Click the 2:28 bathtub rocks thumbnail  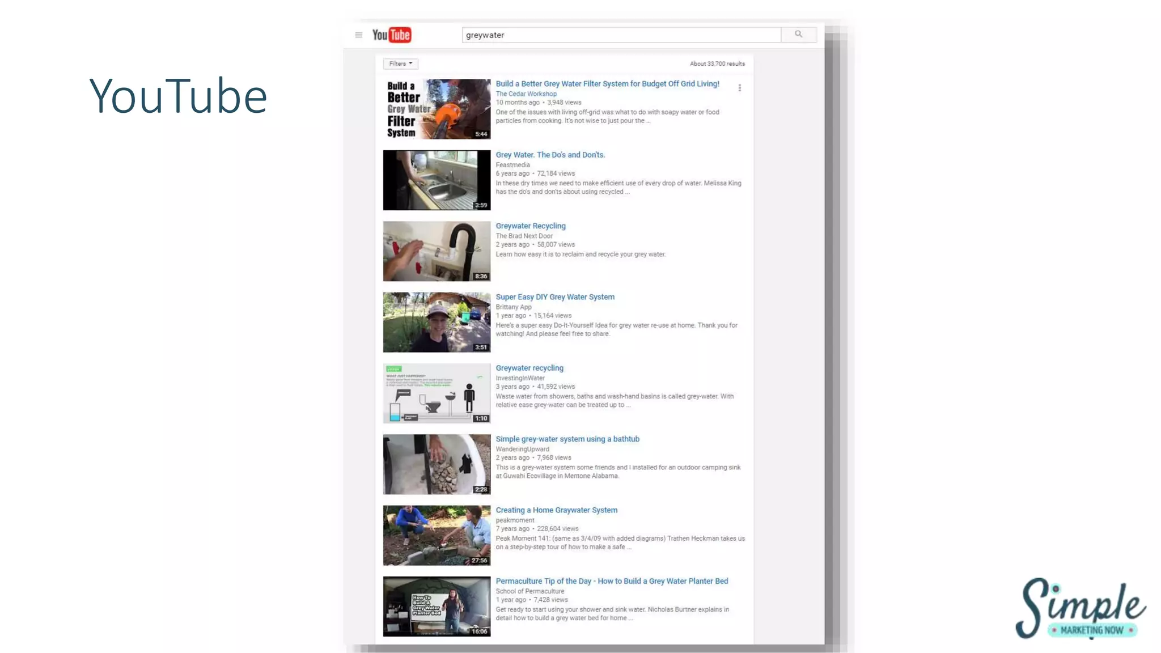click(437, 465)
